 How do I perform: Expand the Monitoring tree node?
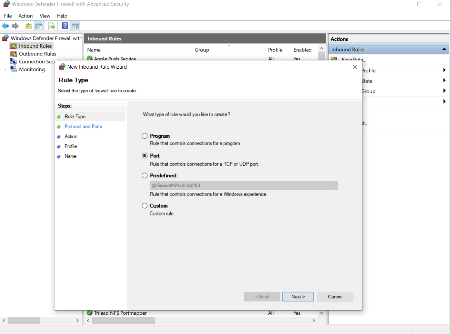5,69
